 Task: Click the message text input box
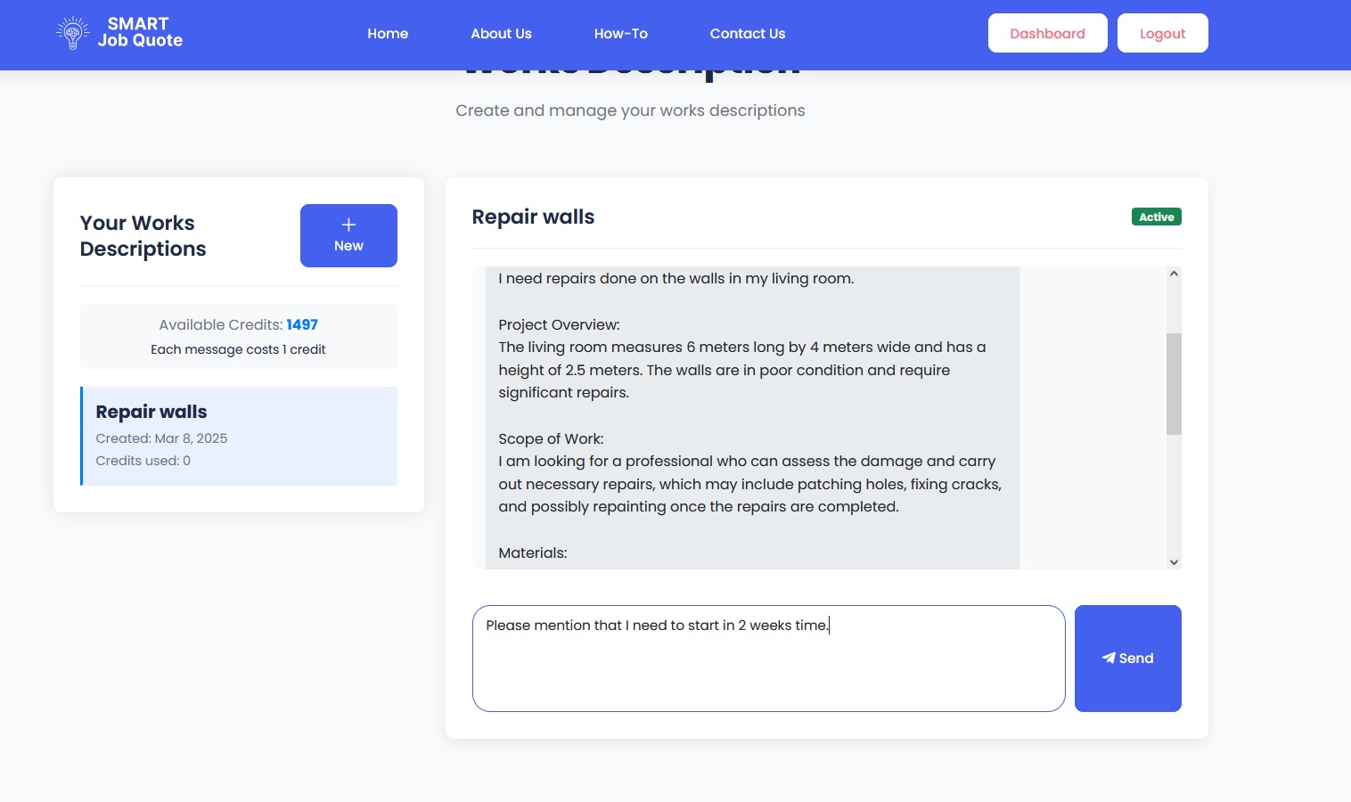pos(768,659)
